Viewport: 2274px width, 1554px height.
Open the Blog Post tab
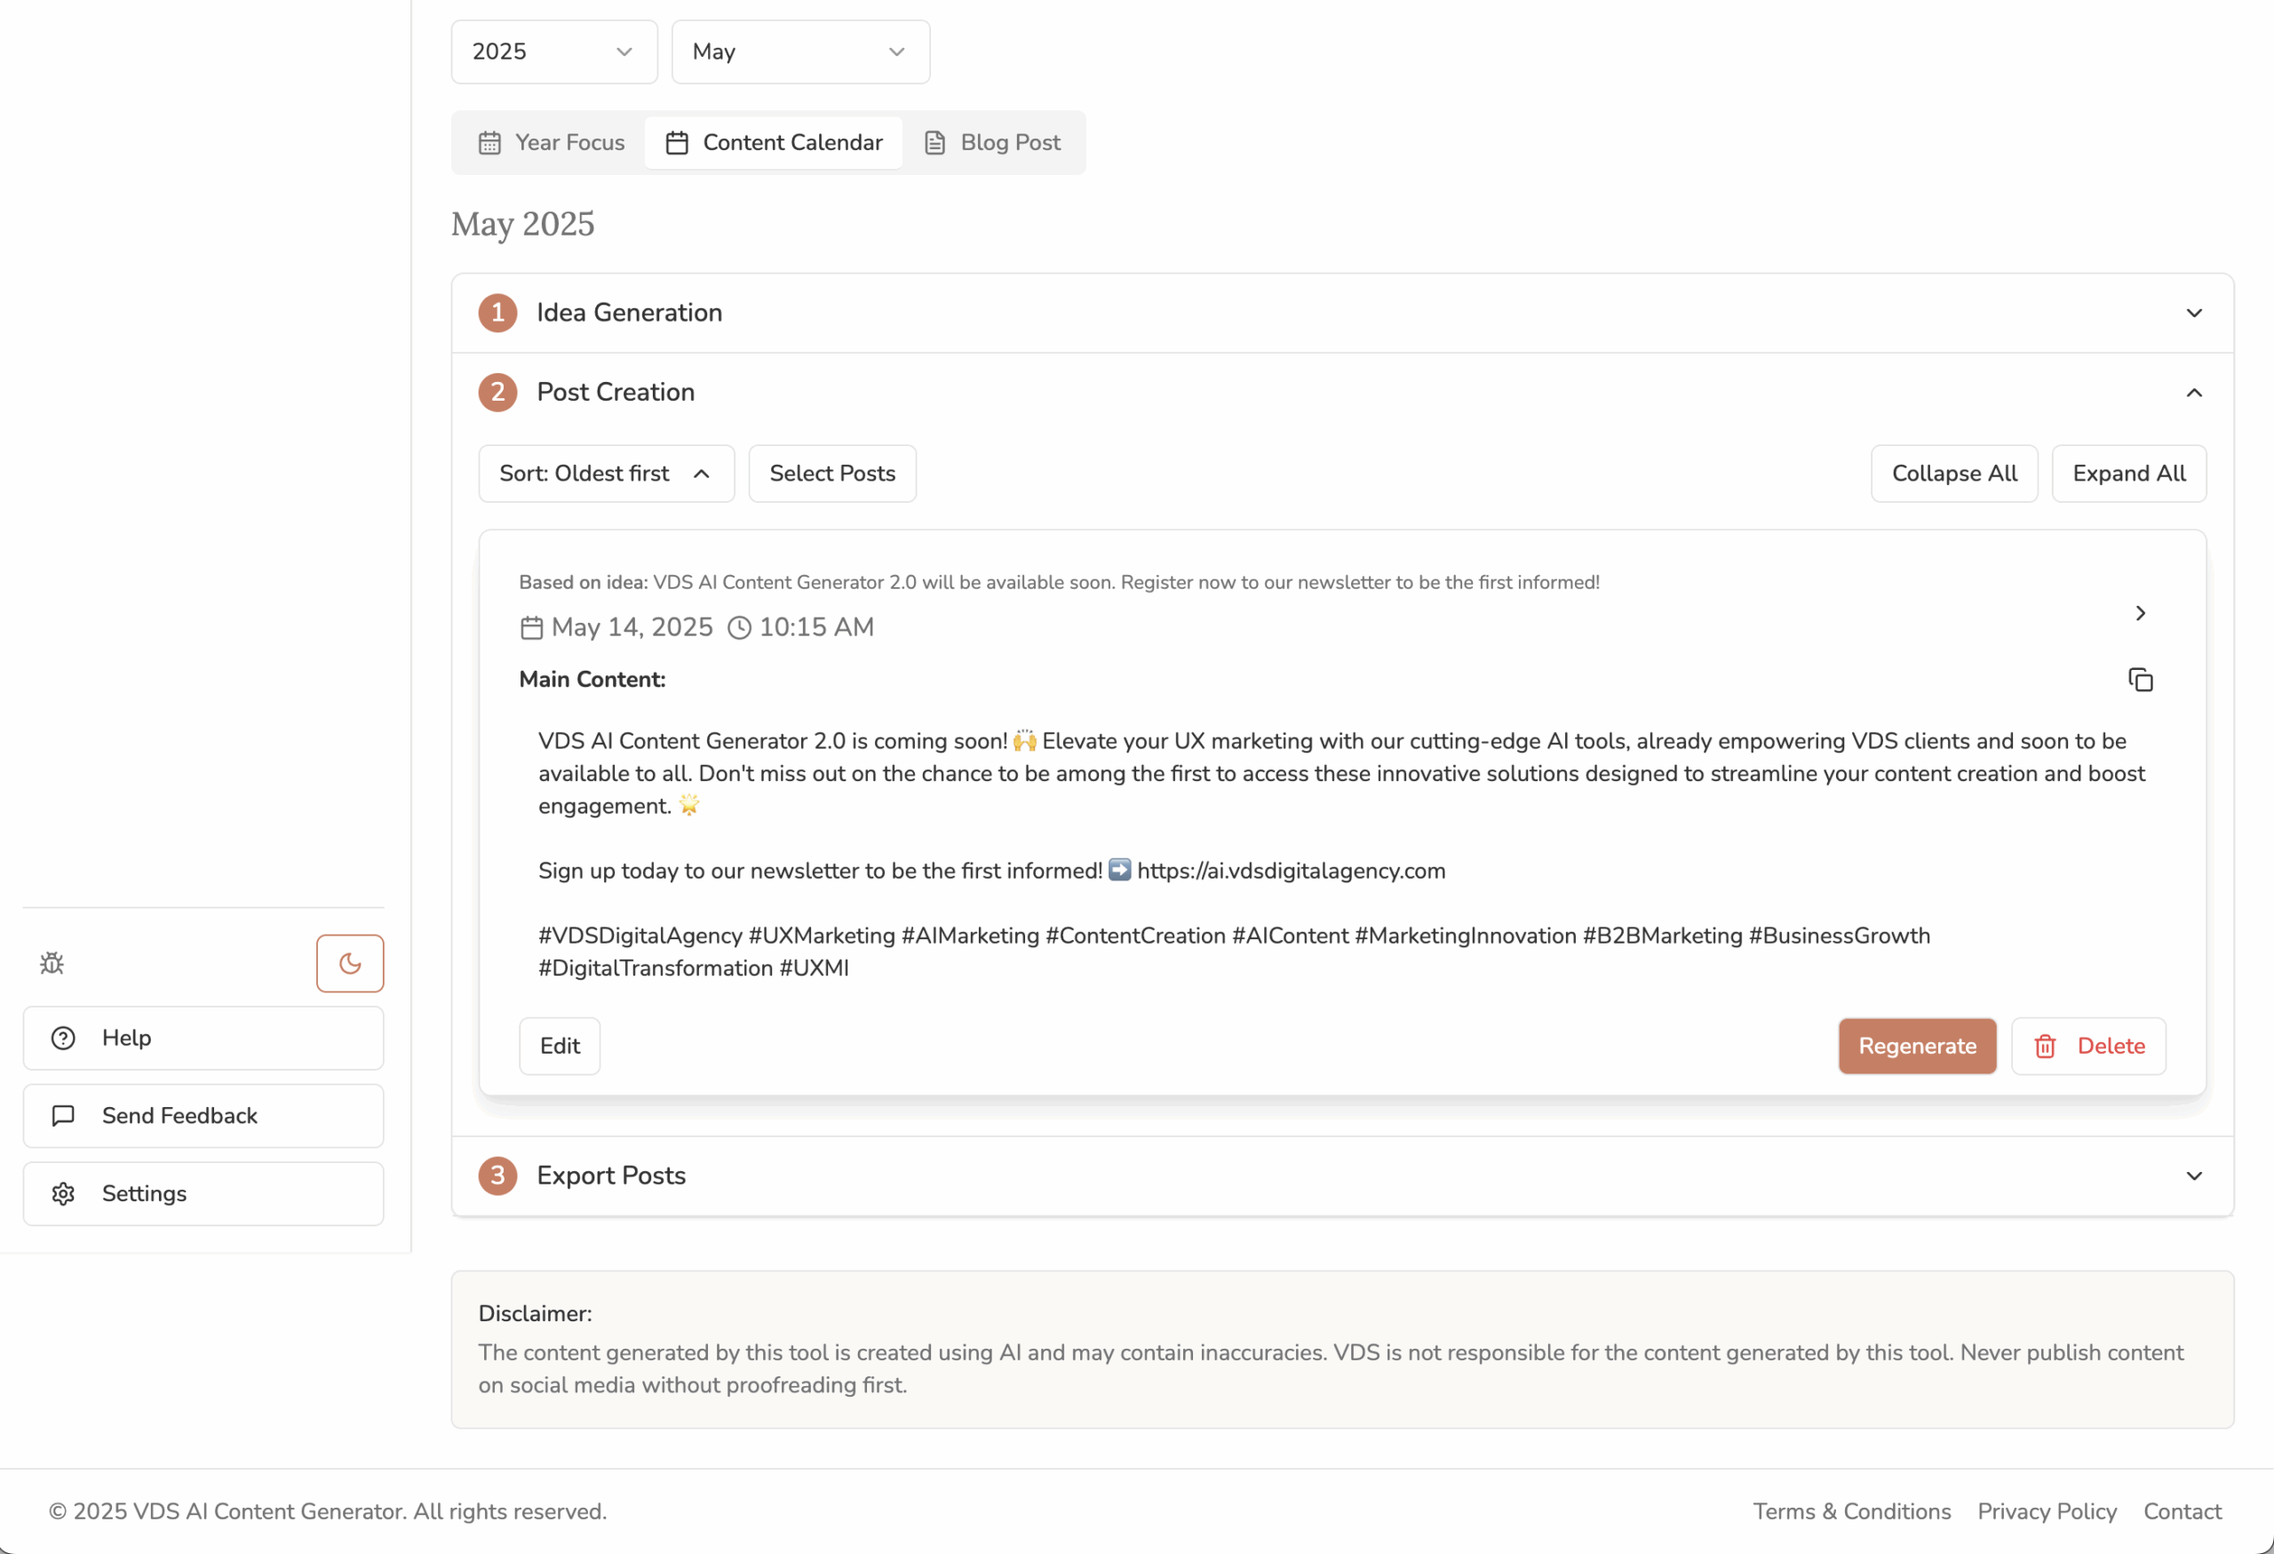[x=992, y=143]
